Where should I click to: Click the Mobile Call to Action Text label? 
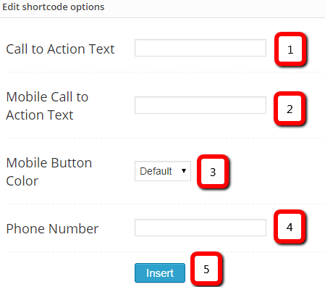coord(47,106)
